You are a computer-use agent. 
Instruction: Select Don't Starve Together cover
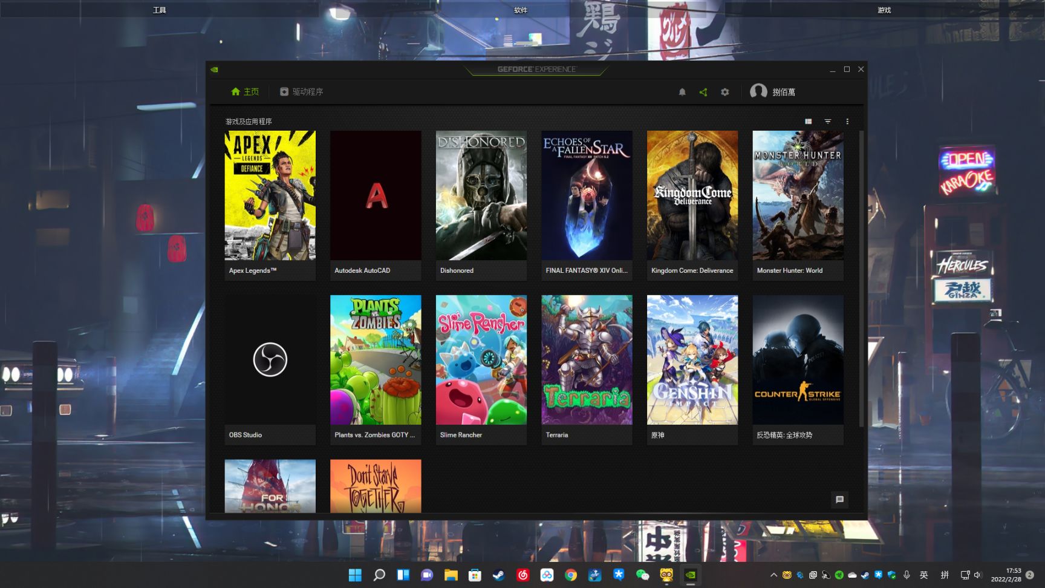pyautogui.click(x=376, y=486)
